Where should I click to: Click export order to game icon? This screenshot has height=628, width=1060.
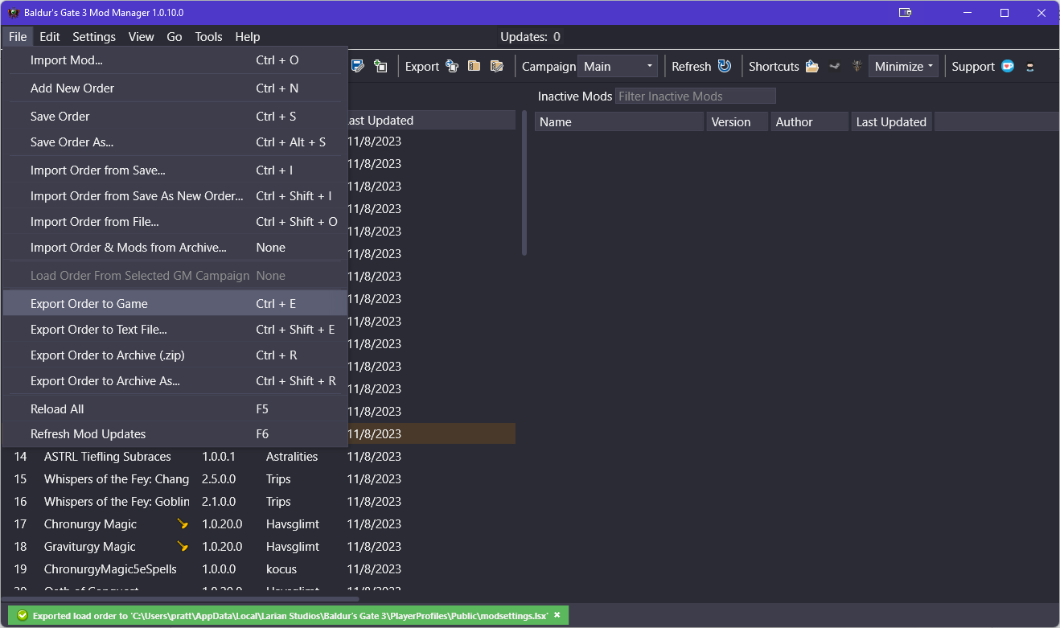(x=452, y=66)
